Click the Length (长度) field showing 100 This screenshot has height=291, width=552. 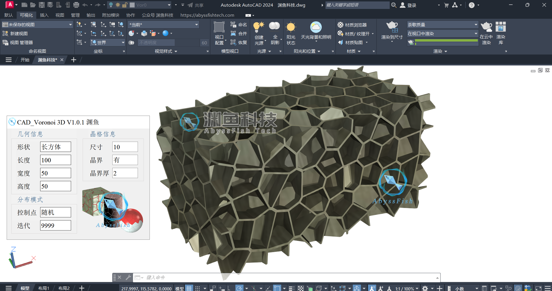(x=55, y=160)
